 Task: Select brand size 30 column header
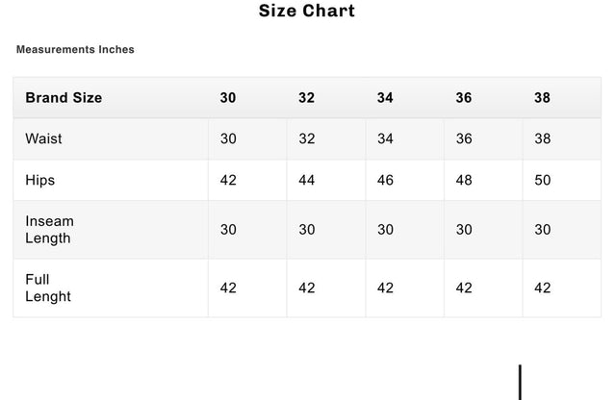[228, 98]
